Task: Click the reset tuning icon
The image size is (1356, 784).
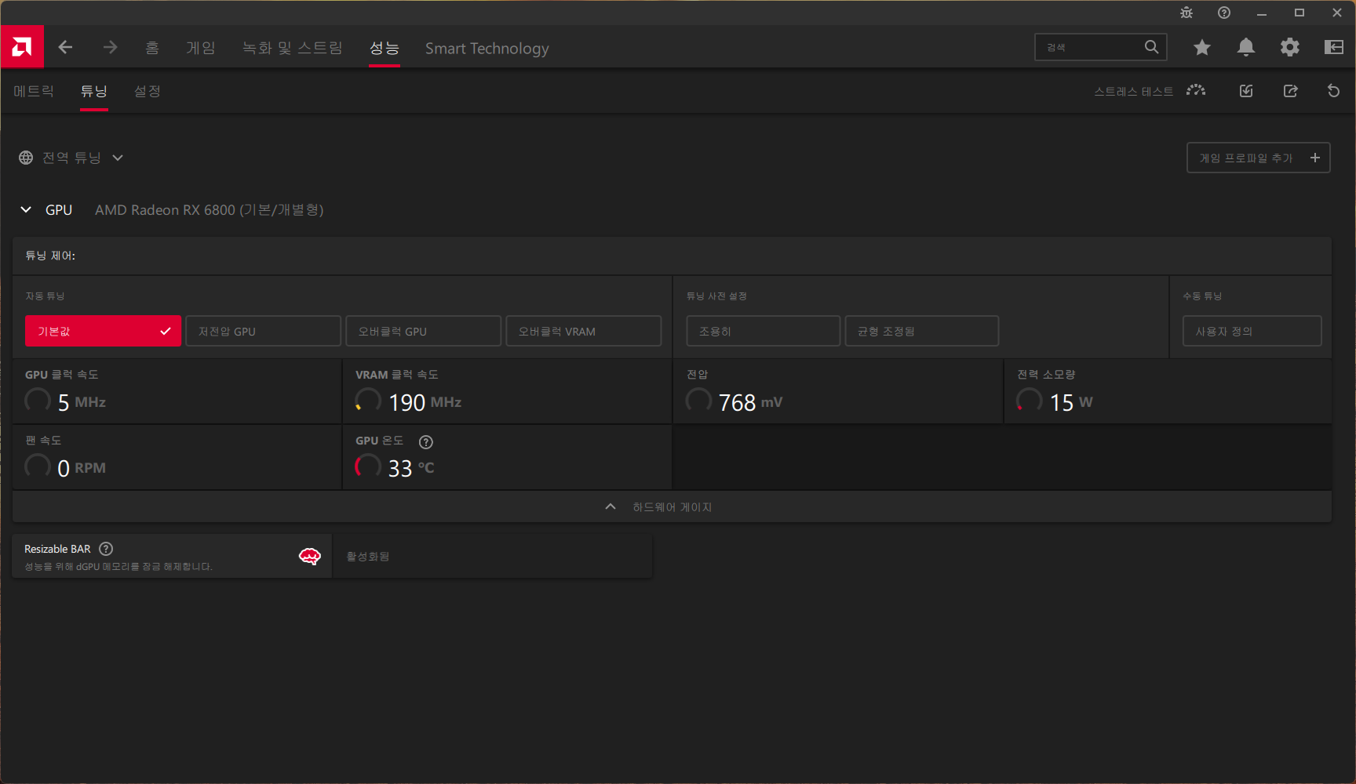Action: tap(1333, 91)
